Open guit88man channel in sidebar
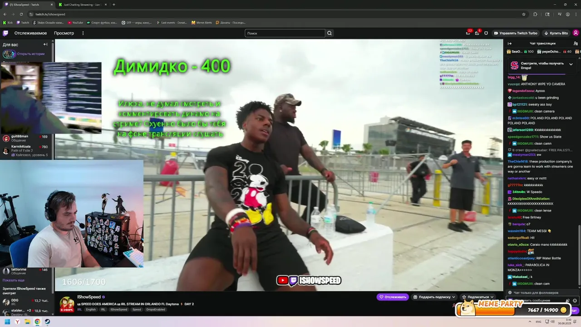The image size is (581, 327). pyautogui.click(x=27, y=138)
